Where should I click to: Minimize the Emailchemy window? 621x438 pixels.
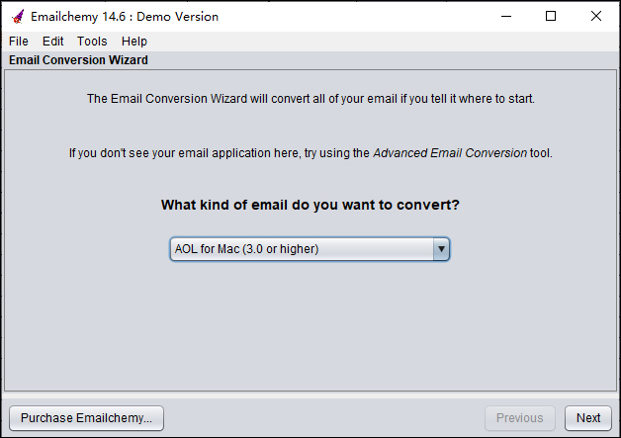click(505, 16)
